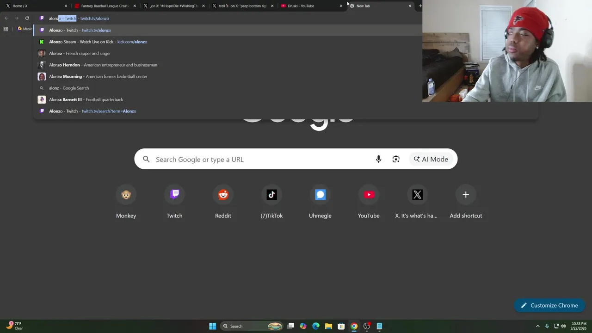Focus the Search Google or type a URL box

click(x=296, y=159)
